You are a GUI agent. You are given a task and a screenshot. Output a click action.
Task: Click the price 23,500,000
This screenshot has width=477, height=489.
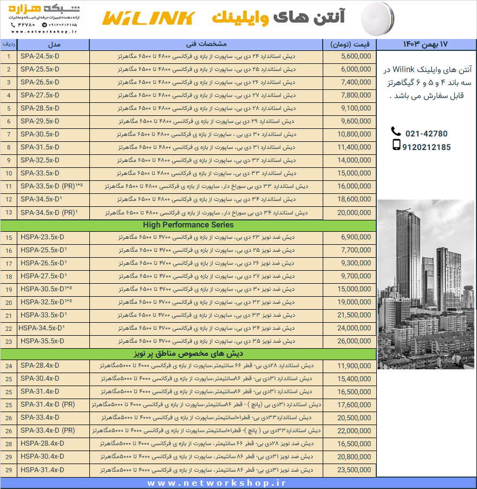click(354, 470)
